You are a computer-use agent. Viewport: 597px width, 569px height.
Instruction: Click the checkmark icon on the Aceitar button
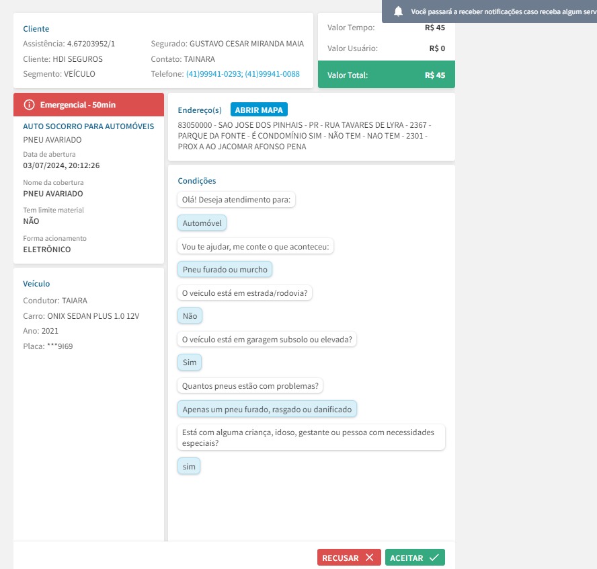(434, 558)
